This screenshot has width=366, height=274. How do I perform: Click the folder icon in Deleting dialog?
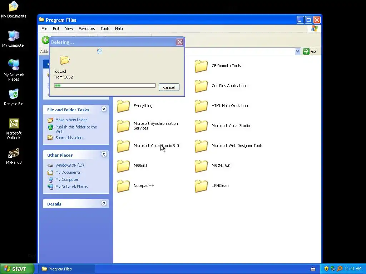[x=65, y=60]
